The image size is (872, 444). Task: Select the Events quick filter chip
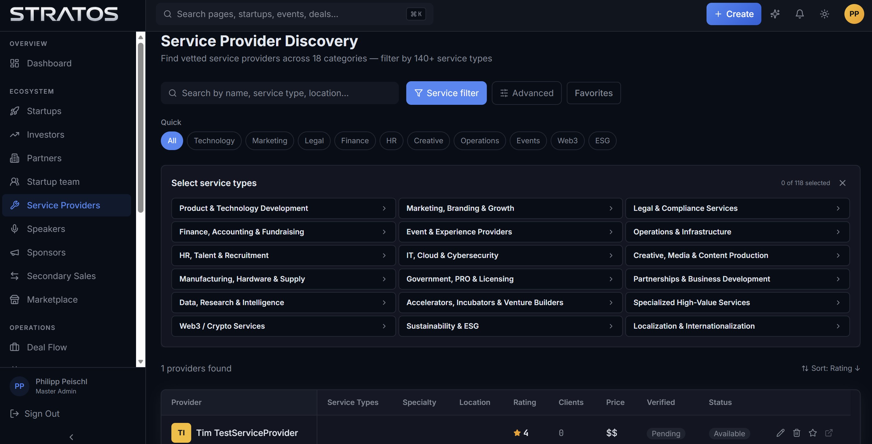tap(528, 140)
